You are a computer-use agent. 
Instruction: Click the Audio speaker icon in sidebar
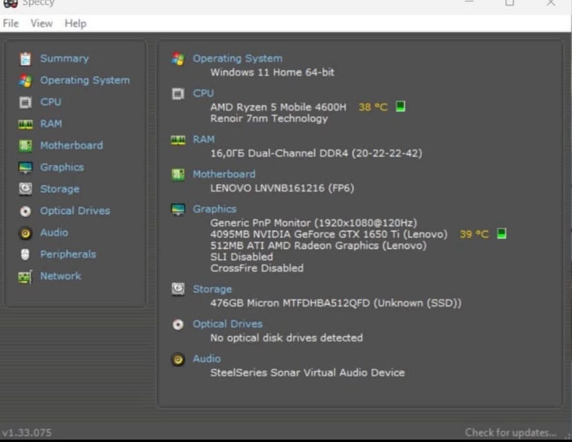tap(25, 233)
